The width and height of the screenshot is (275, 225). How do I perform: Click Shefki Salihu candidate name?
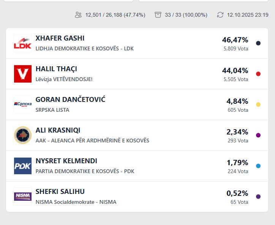click(60, 192)
